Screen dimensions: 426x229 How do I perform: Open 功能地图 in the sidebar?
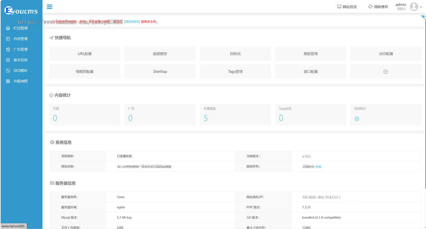(x=21, y=81)
